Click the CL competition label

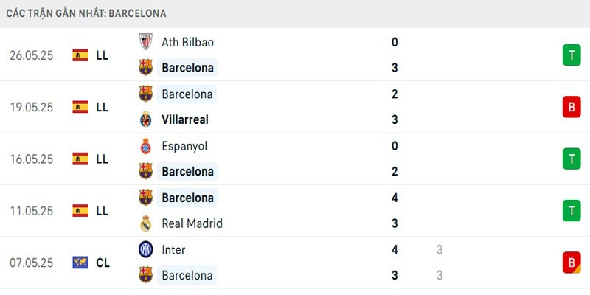(x=103, y=263)
